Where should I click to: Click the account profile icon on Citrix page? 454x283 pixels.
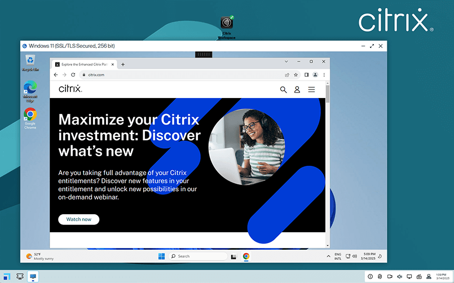[x=297, y=90]
